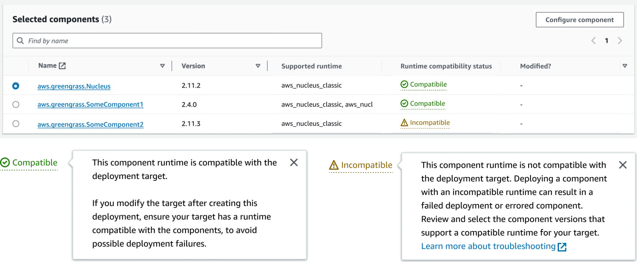Focus the Find by name search field
This screenshot has width=637, height=262.
[167, 41]
